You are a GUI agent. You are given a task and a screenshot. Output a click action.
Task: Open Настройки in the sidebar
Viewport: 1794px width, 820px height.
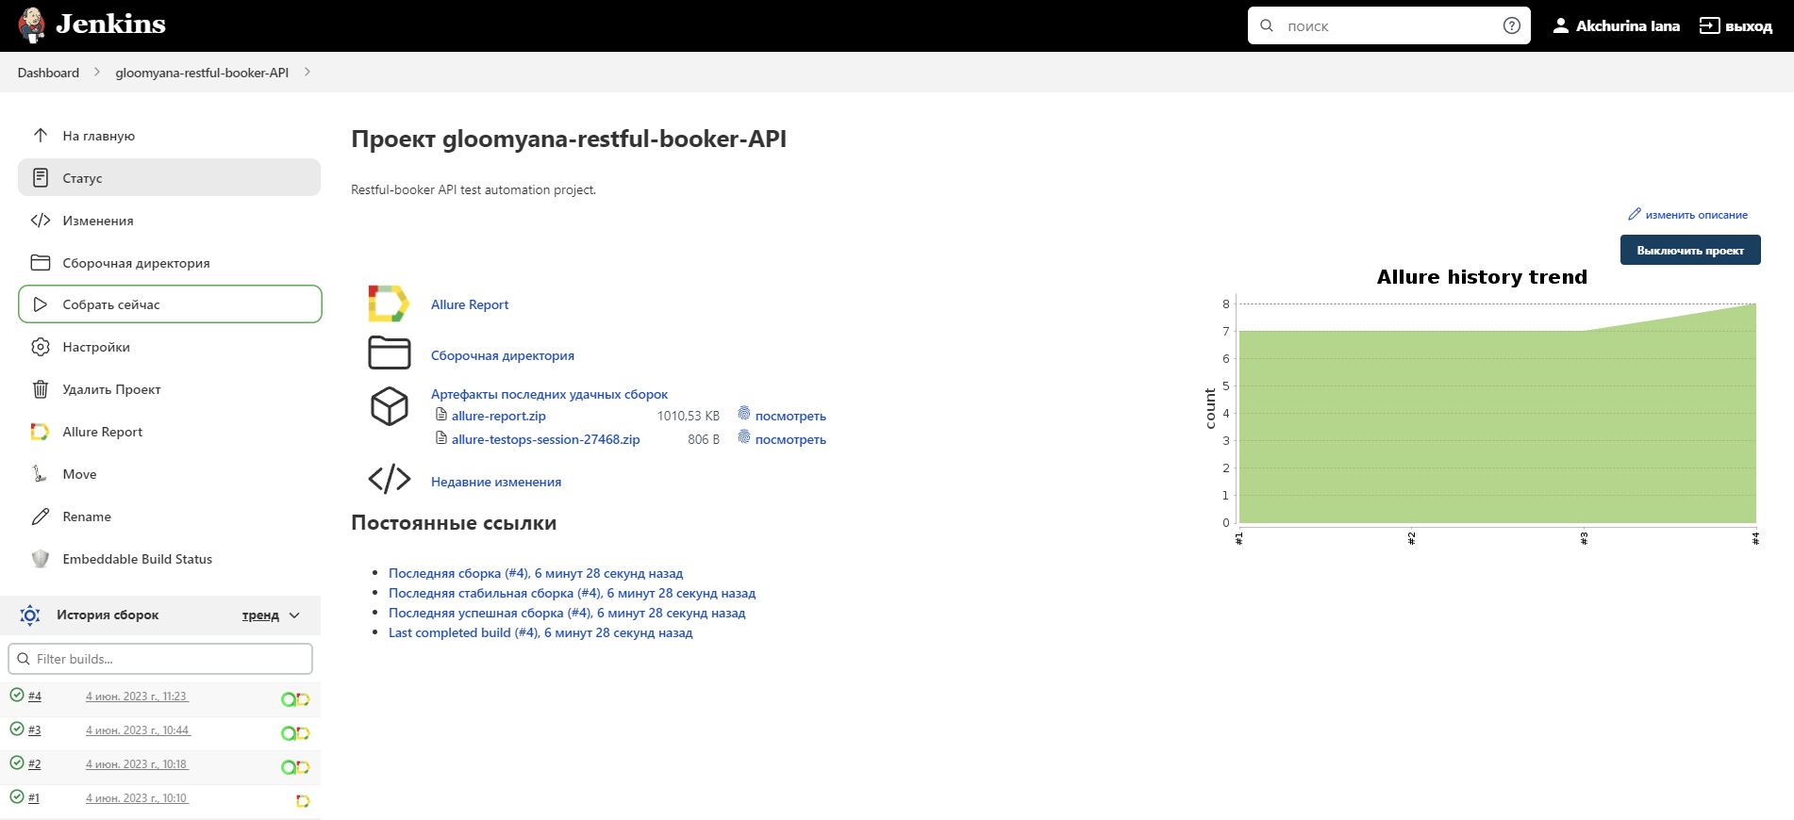coord(170,347)
